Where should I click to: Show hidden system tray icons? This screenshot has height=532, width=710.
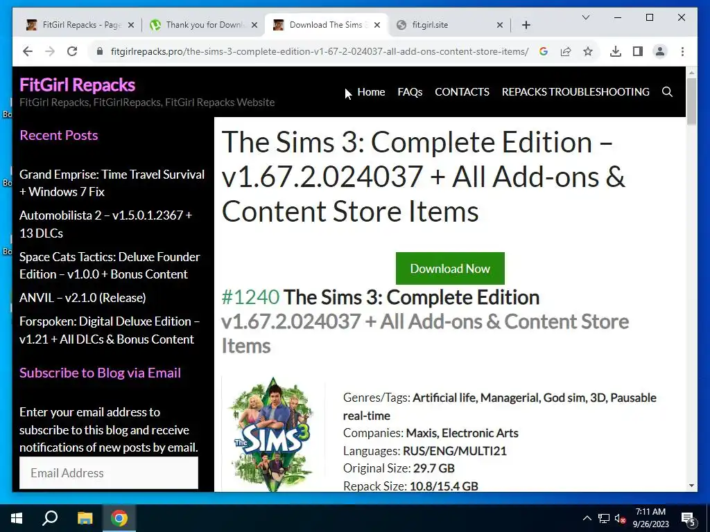tap(587, 518)
